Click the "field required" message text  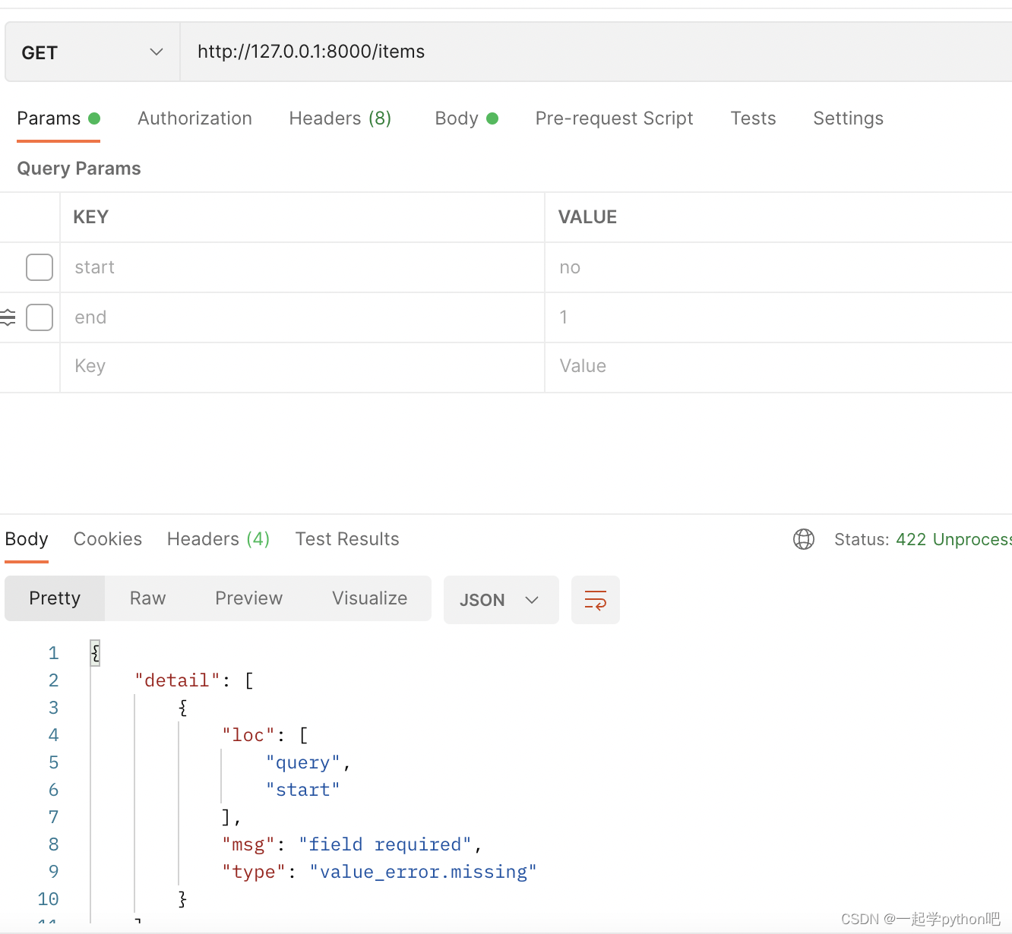tap(385, 844)
